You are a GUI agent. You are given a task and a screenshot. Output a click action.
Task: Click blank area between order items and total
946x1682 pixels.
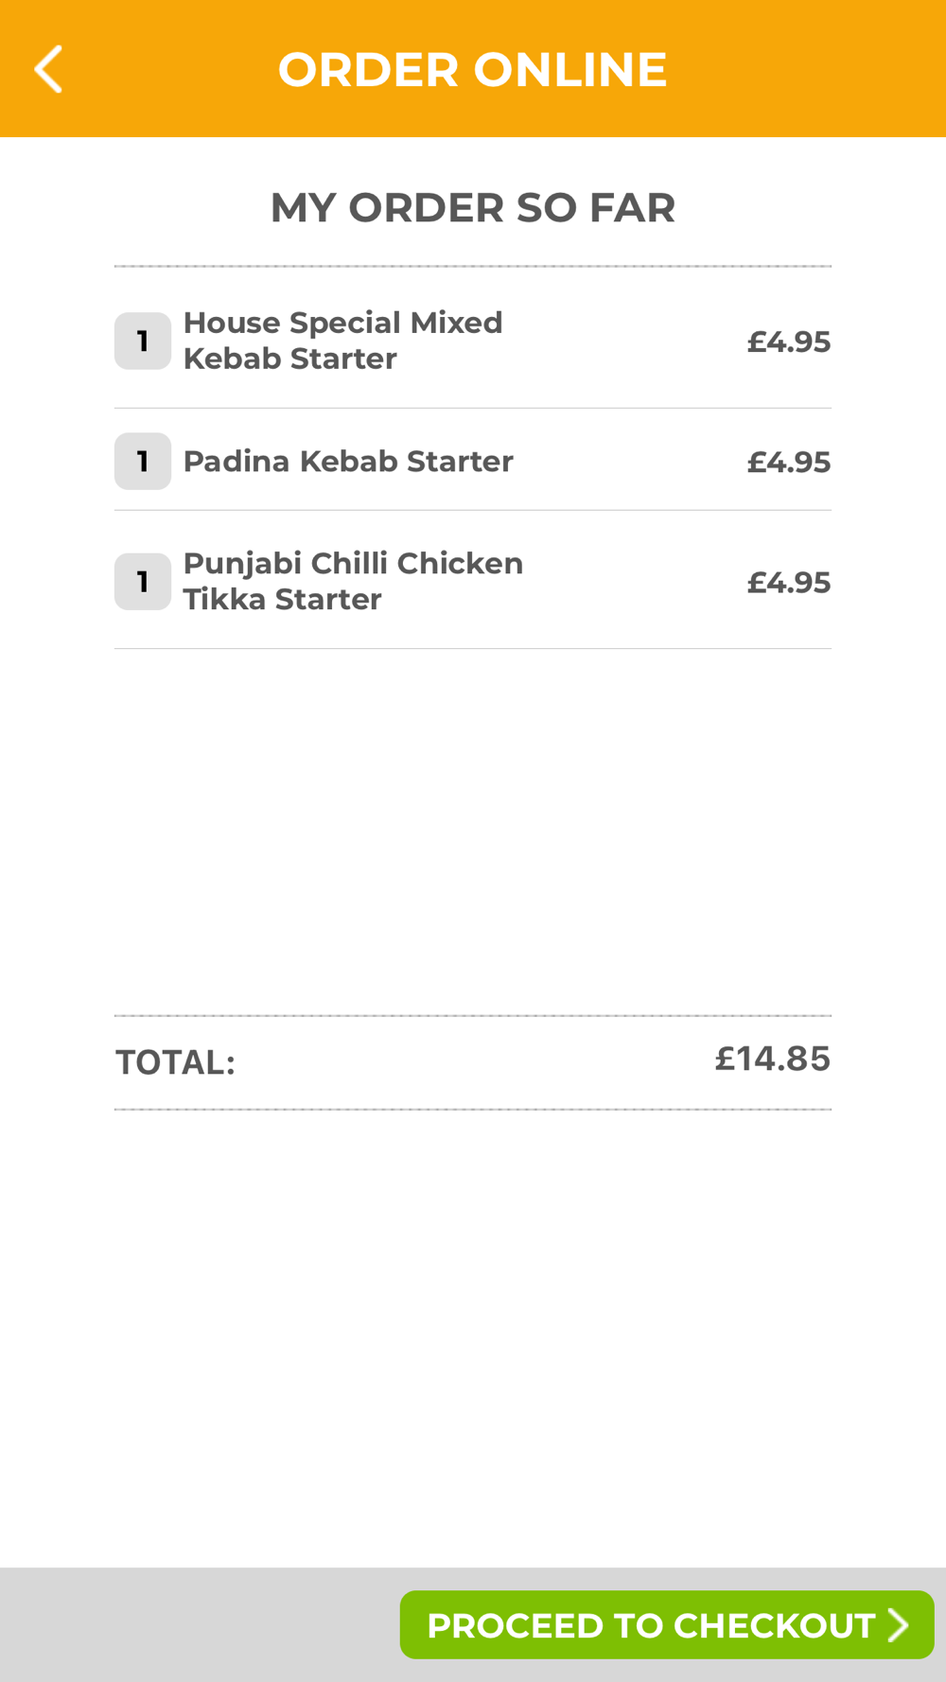[x=473, y=832]
